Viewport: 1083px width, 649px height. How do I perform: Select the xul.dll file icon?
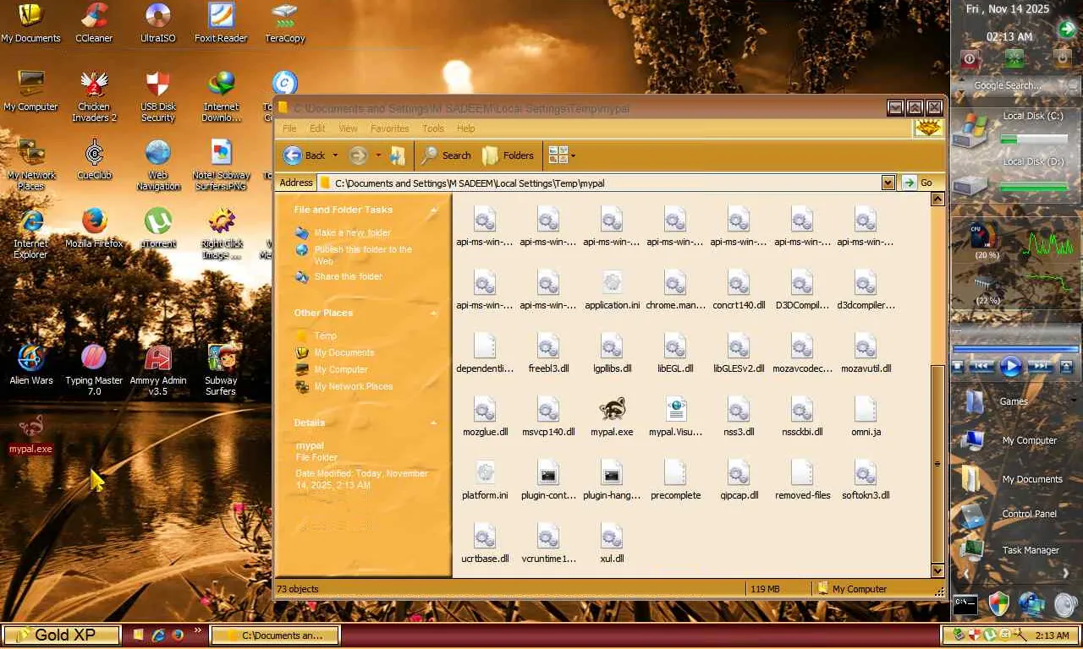point(612,537)
